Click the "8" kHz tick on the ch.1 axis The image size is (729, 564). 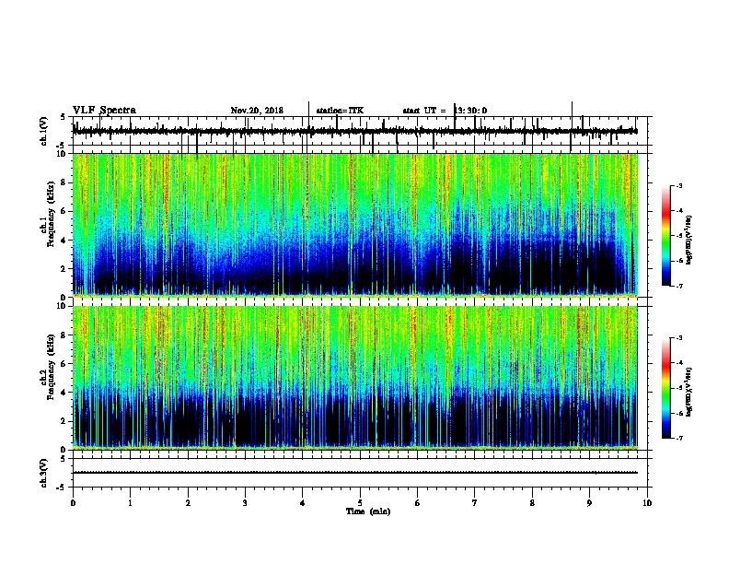pos(64,182)
